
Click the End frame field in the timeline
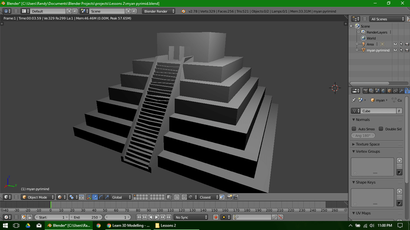[85, 217]
